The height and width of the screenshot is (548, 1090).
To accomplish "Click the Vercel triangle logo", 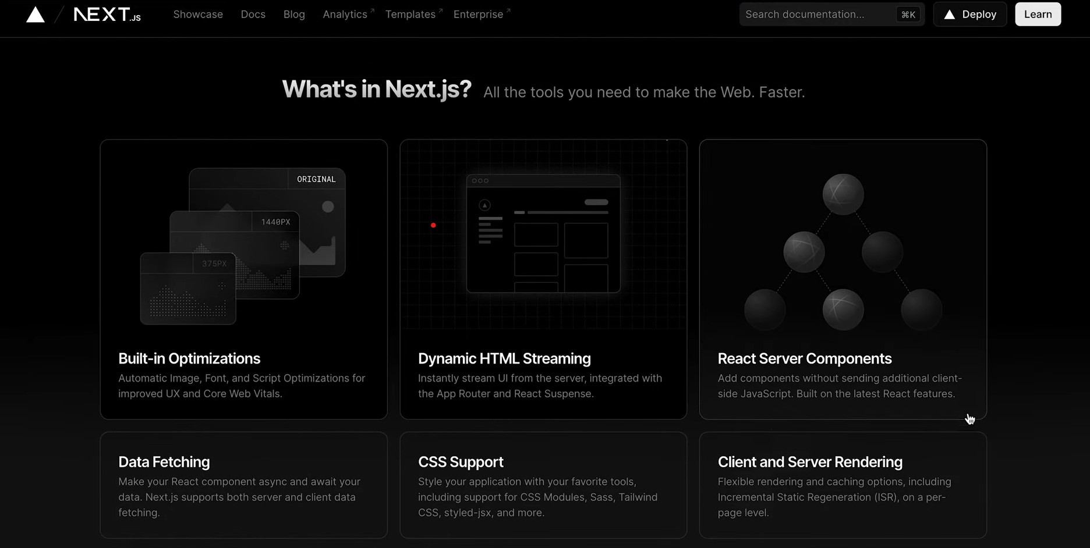I will coord(36,15).
